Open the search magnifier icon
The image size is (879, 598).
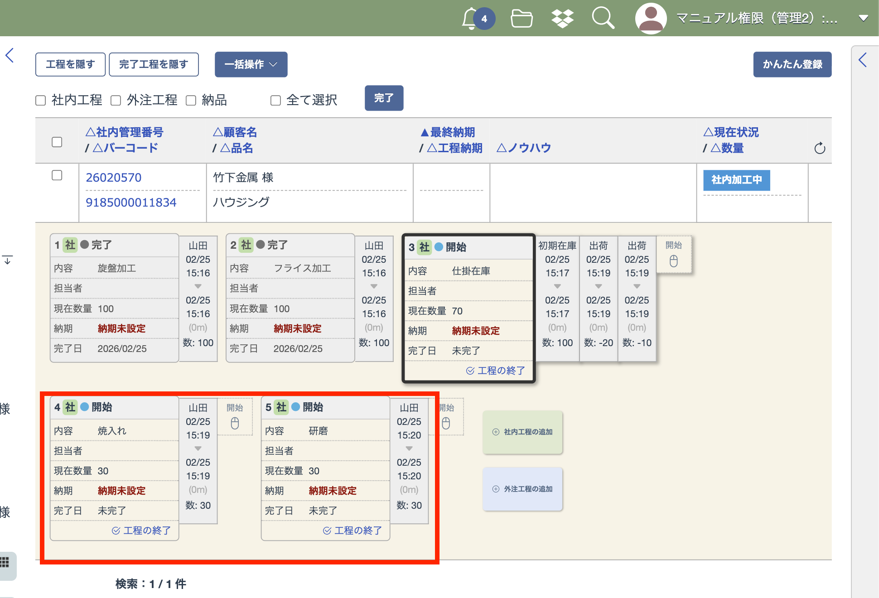[x=603, y=19]
